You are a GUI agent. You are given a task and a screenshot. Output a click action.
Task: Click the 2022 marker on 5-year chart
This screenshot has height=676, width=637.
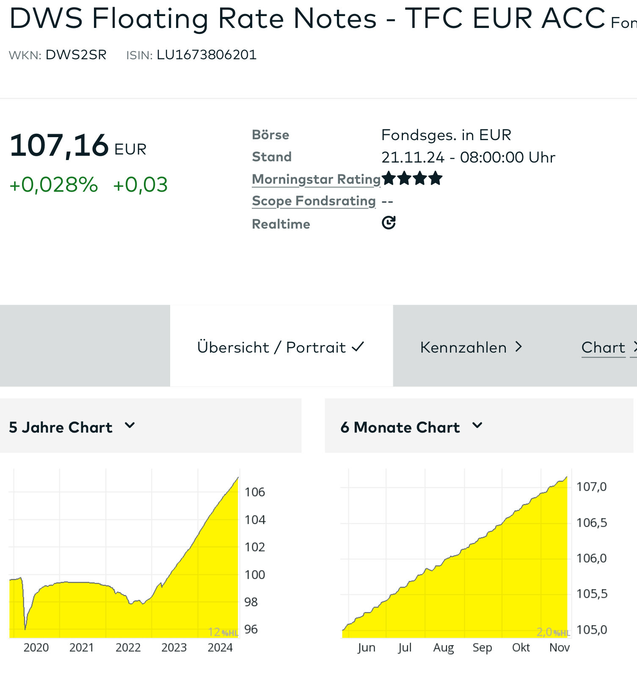[x=128, y=648]
